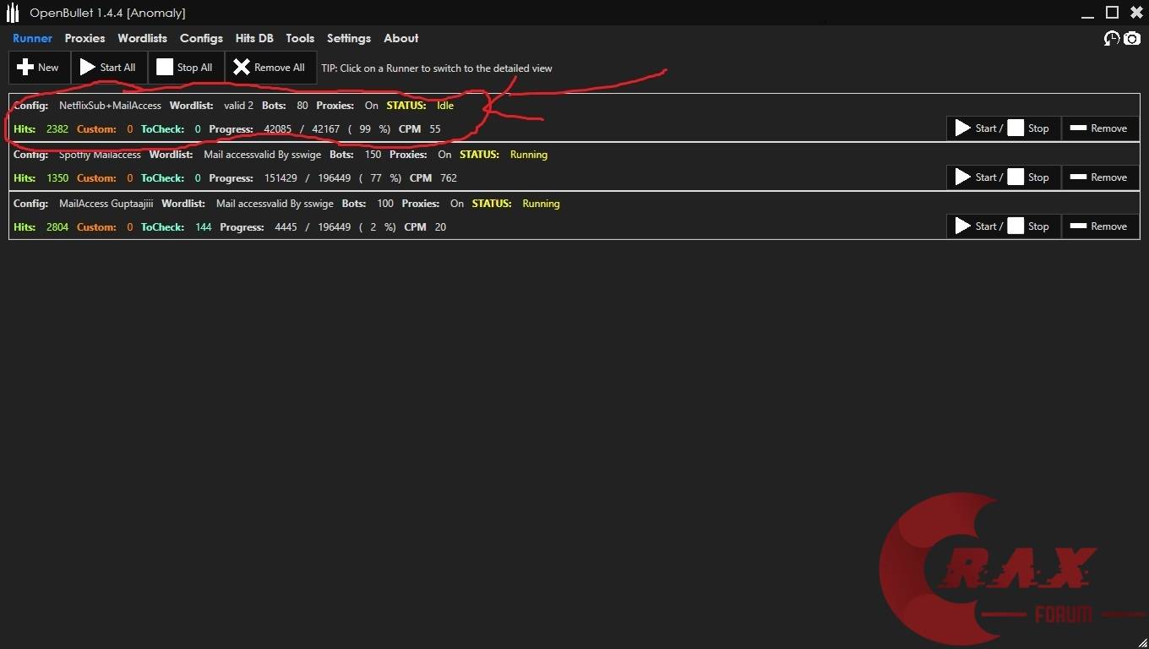1149x649 pixels.
Task: Maximize the OpenBullet window
Action: pos(1113,13)
